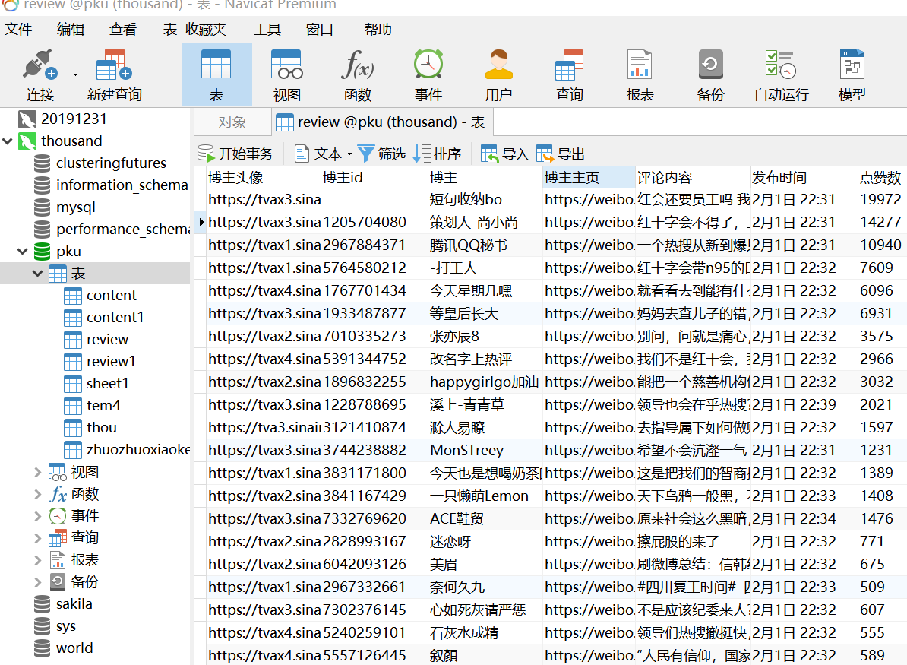Open the 自动运行 (Automation) tool
907x665 pixels.
click(781, 74)
